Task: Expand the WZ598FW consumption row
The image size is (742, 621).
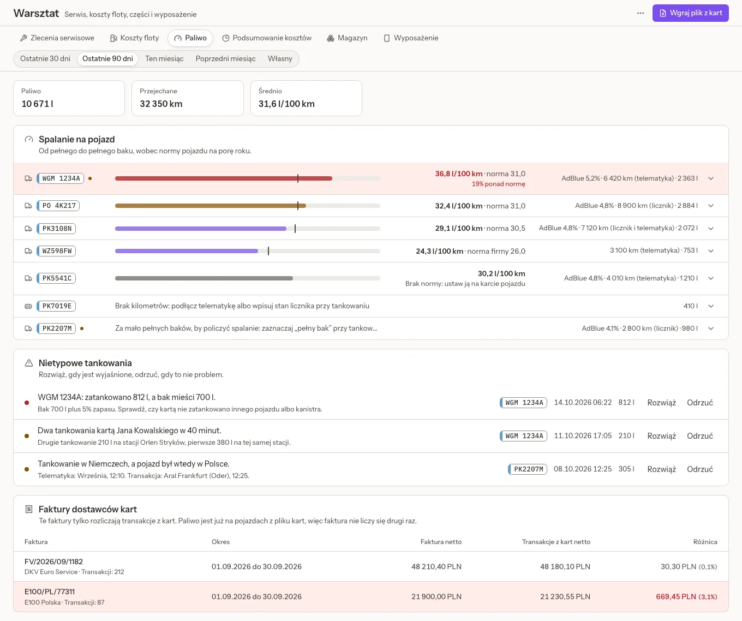Action: click(711, 251)
